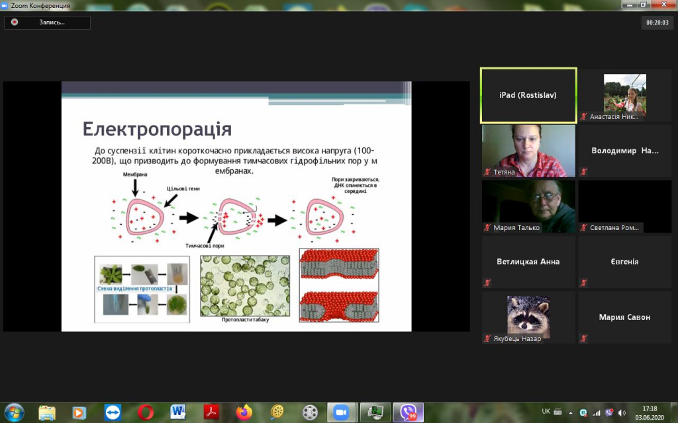Image resolution: width=678 pixels, height=423 pixels.
Task: Click the Схема виділення протопластів caption
Action: click(135, 288)
